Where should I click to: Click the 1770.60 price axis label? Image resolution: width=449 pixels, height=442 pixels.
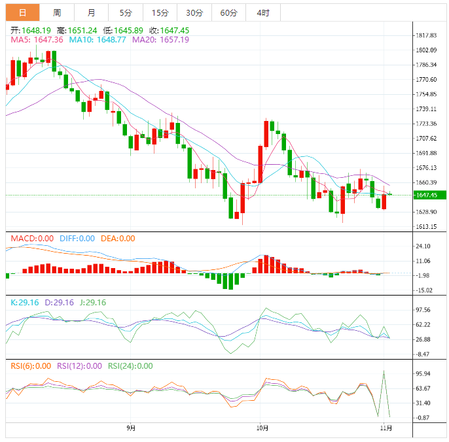[426, 80]
